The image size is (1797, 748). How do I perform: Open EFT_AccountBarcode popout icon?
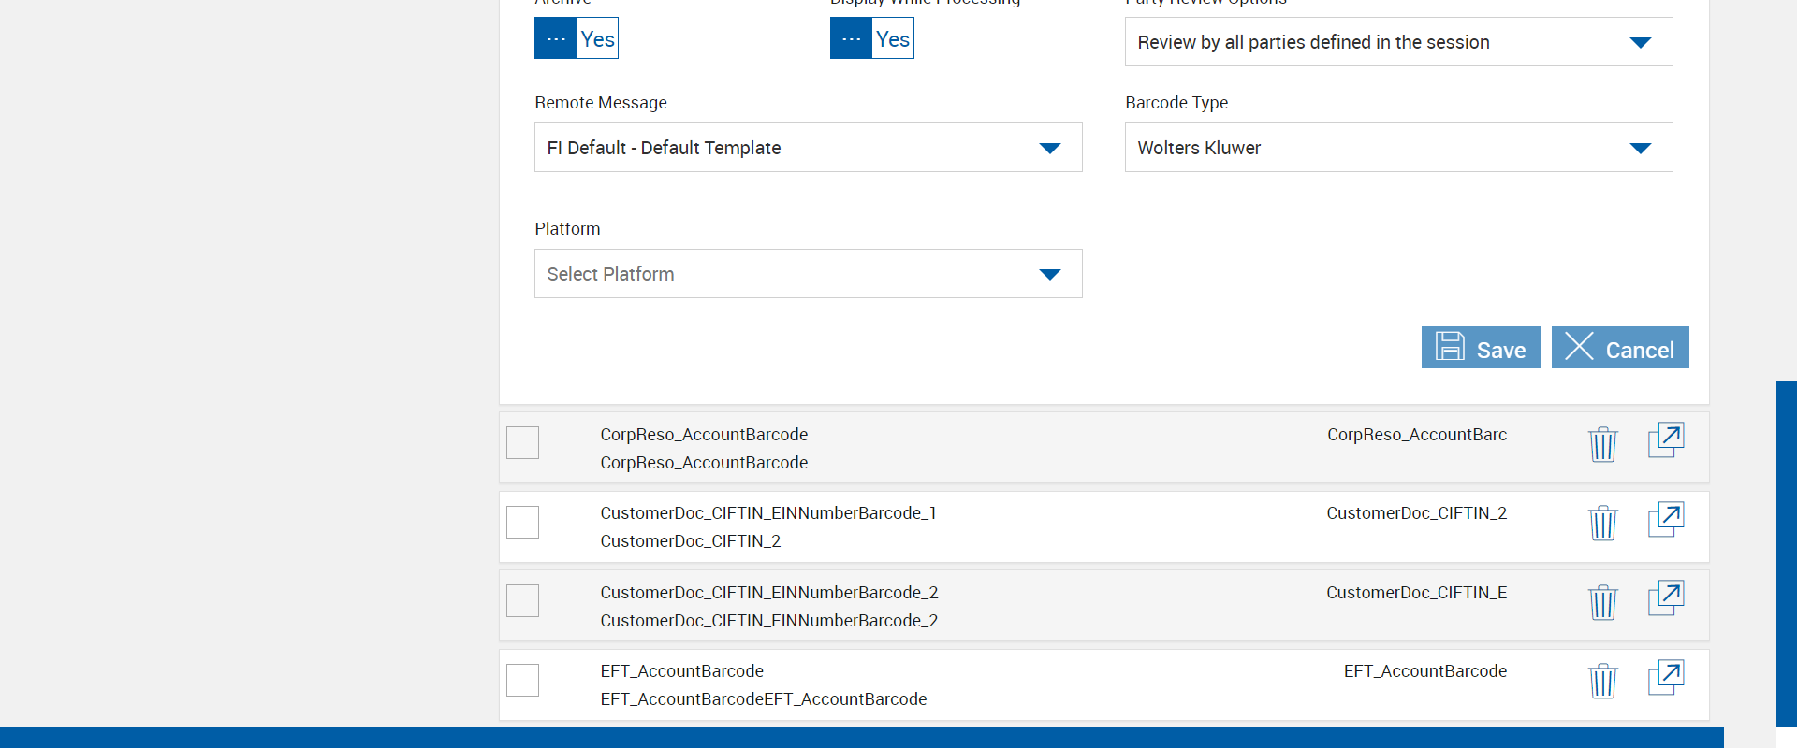point(1665,678)
